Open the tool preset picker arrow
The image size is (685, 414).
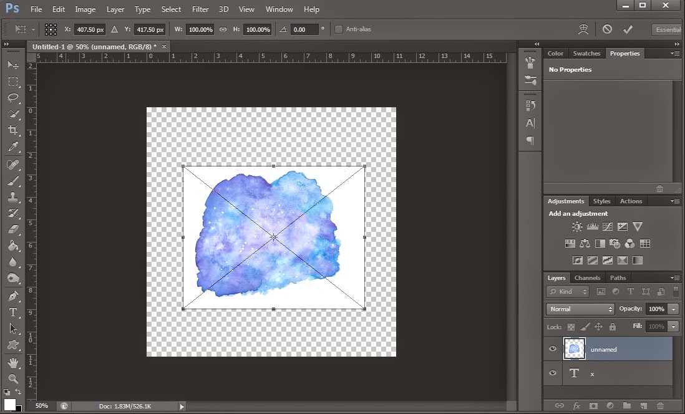click(33, 30)
